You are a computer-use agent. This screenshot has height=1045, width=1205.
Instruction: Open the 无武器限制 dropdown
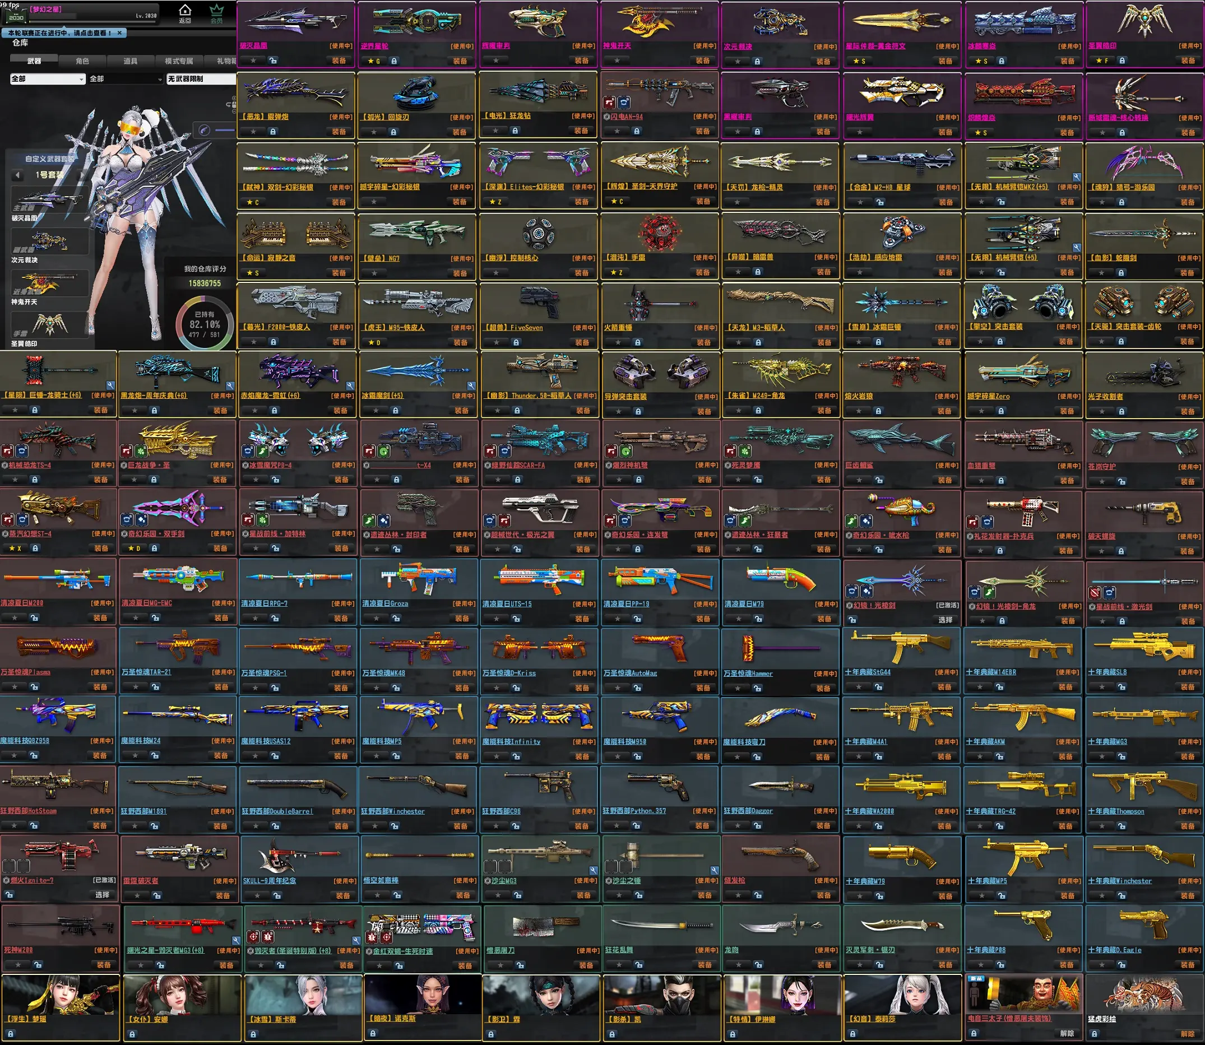[x=201, y=78]
